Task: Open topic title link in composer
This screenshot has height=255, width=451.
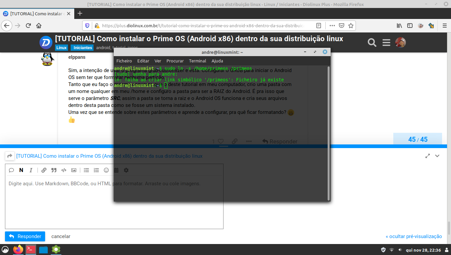Action: (x=109, y=156)
